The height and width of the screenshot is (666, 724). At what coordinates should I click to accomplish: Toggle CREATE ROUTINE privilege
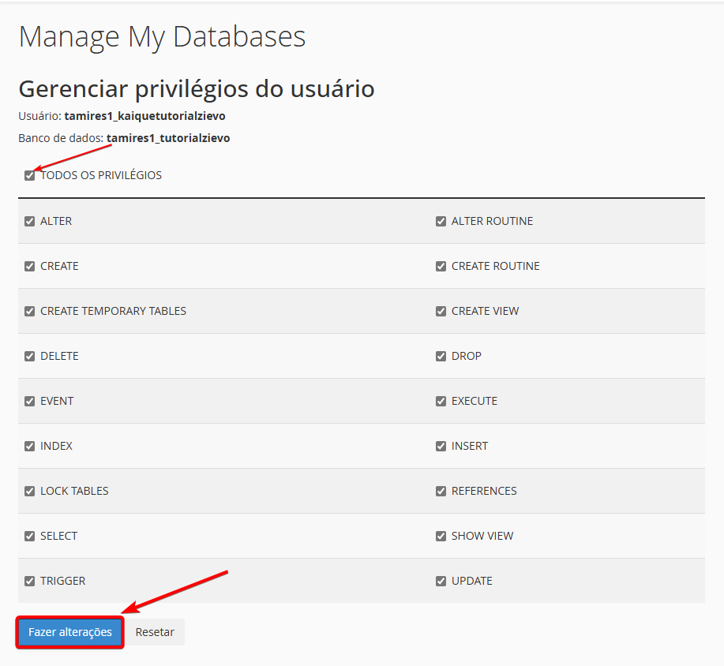[441, 266]
